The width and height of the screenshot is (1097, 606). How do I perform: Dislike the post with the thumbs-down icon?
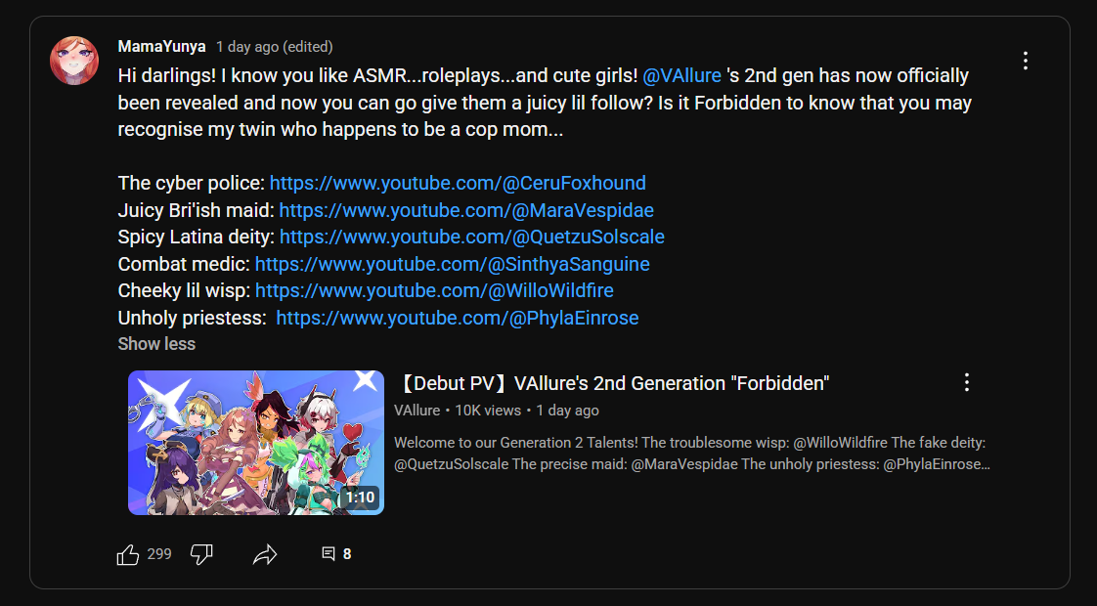(x=201, y=555)
